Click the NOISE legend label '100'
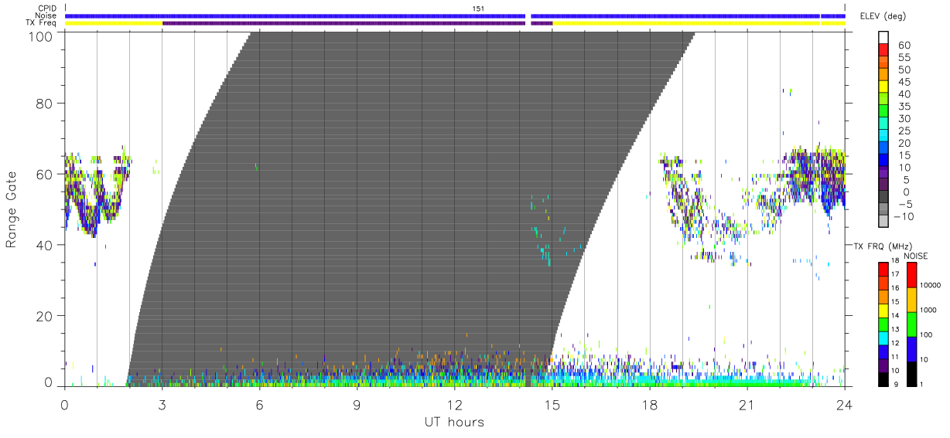 926,334
